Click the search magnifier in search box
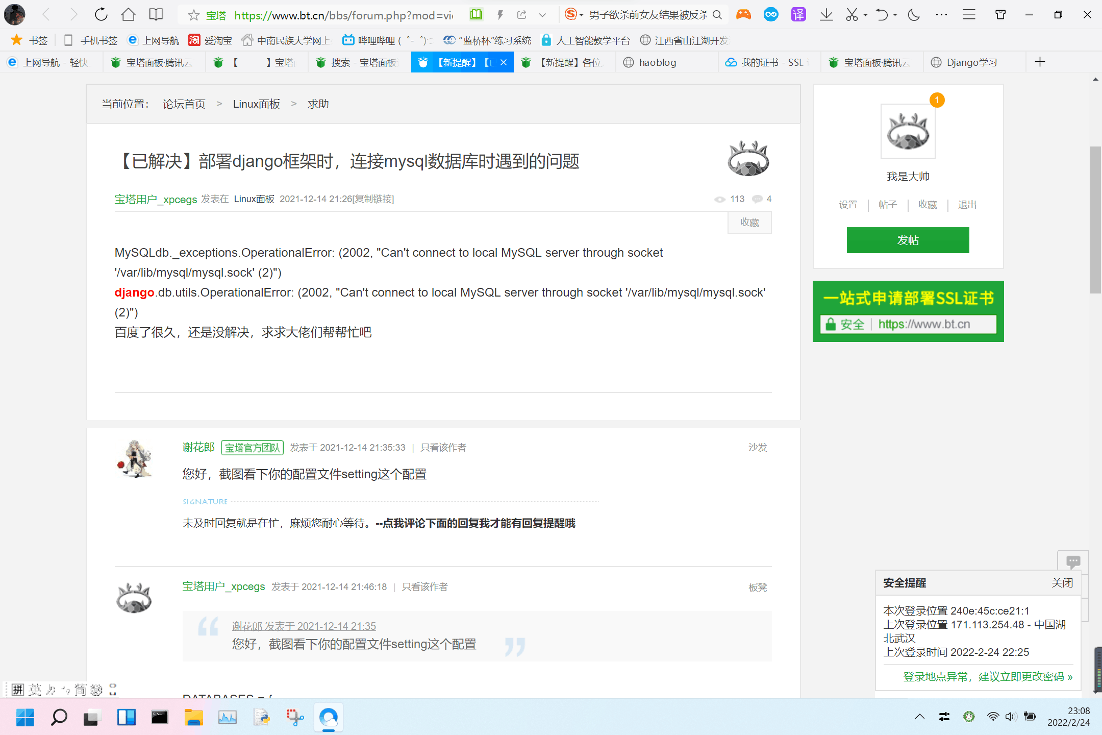Screen dimensions: 1102x735 click(717, 15)
